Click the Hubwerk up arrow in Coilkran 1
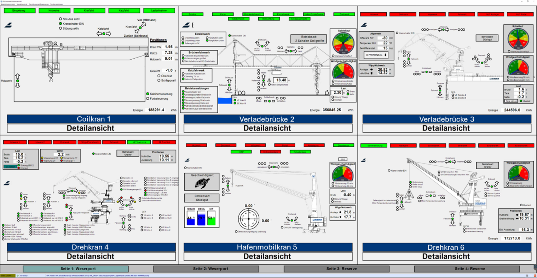Viewport: 537px width, 278px height. tap(18, 77)
